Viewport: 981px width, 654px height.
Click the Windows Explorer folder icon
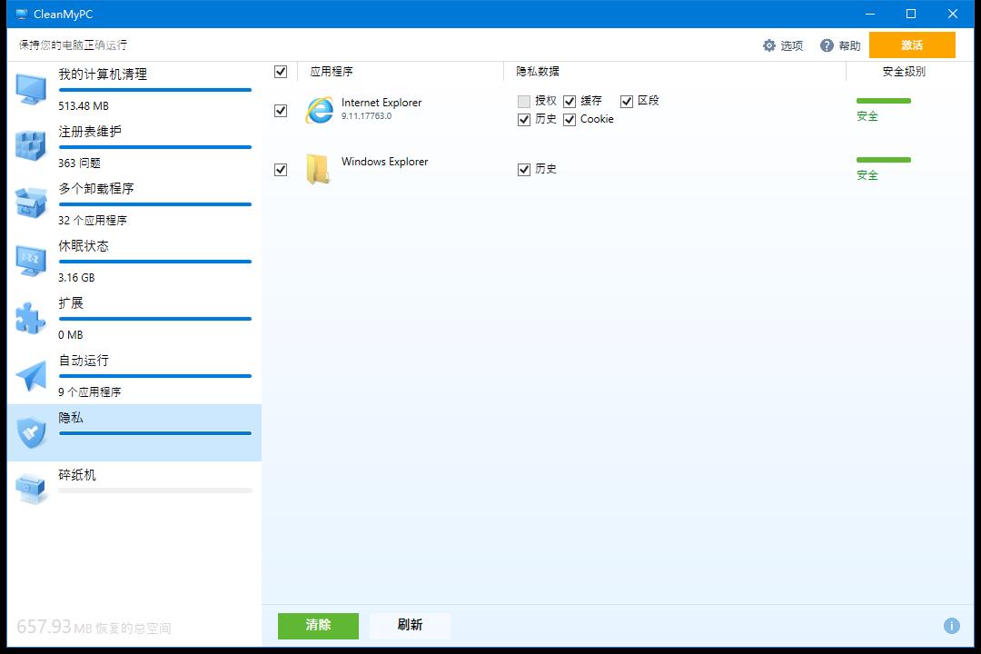(x=319, y=169)
